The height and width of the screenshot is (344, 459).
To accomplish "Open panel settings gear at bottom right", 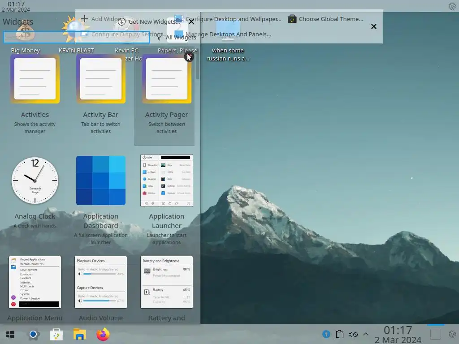I will click(452, 334).
